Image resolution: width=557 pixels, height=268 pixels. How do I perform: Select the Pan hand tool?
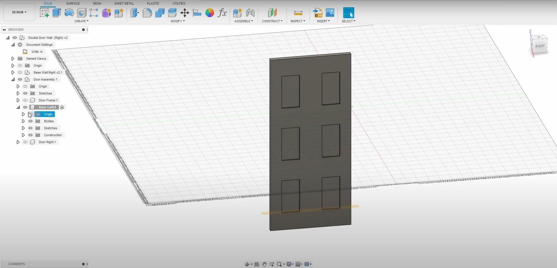tap(264, 264)
